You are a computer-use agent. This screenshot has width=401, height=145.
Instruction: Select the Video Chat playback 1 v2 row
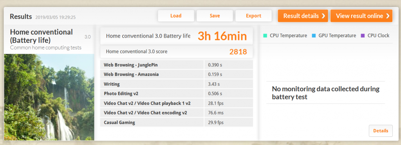pyautogui.click(x=177, y=103)
